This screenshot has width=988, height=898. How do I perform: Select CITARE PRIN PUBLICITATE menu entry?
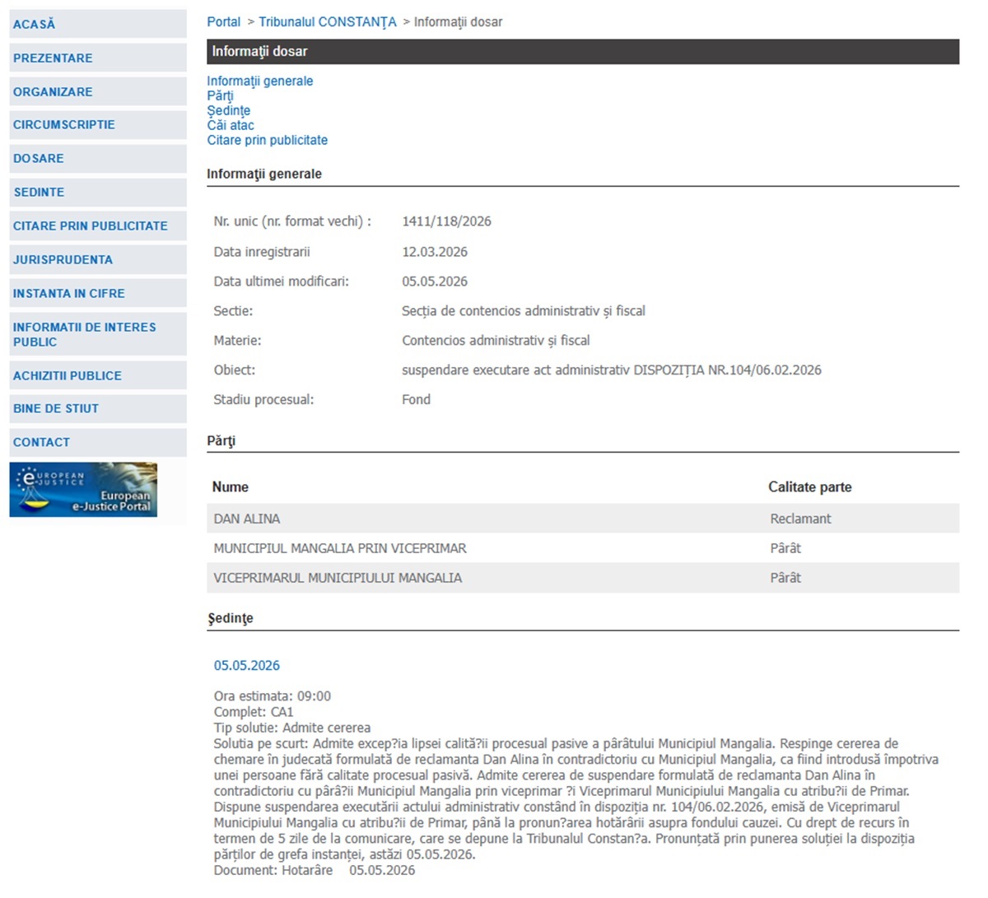[x=98, y=226]
